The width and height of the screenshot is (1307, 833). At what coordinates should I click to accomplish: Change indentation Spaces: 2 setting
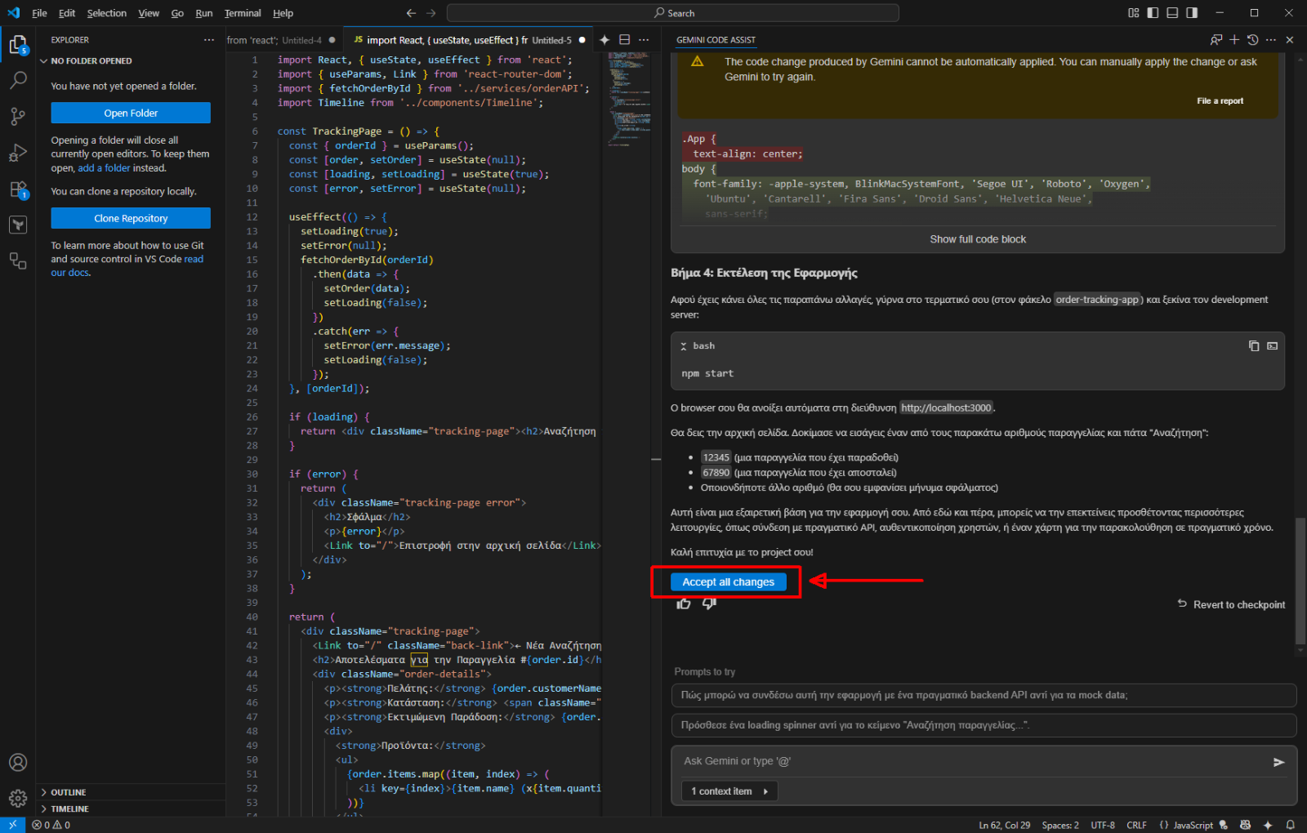pos(1060,825)
